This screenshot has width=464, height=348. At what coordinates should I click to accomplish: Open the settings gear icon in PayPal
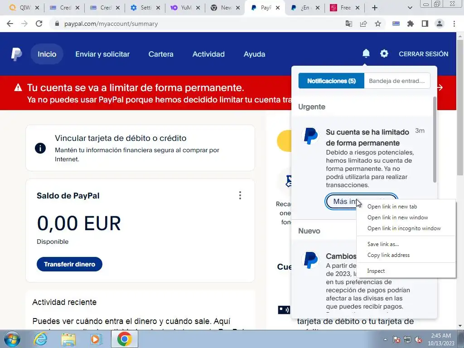pos(384,53)
